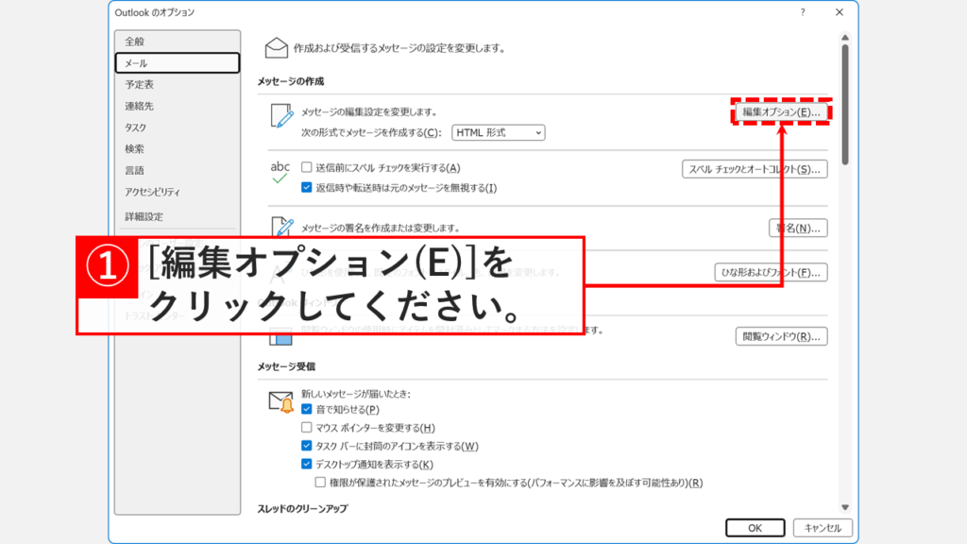Click the scrollbar up arrow
This screenshot has height=544, width=967.
click(846, 36)
